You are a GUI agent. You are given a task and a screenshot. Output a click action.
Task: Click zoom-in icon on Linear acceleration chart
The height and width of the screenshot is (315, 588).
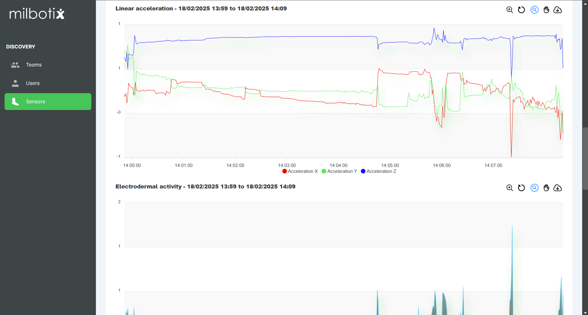[x=510, y=10]
